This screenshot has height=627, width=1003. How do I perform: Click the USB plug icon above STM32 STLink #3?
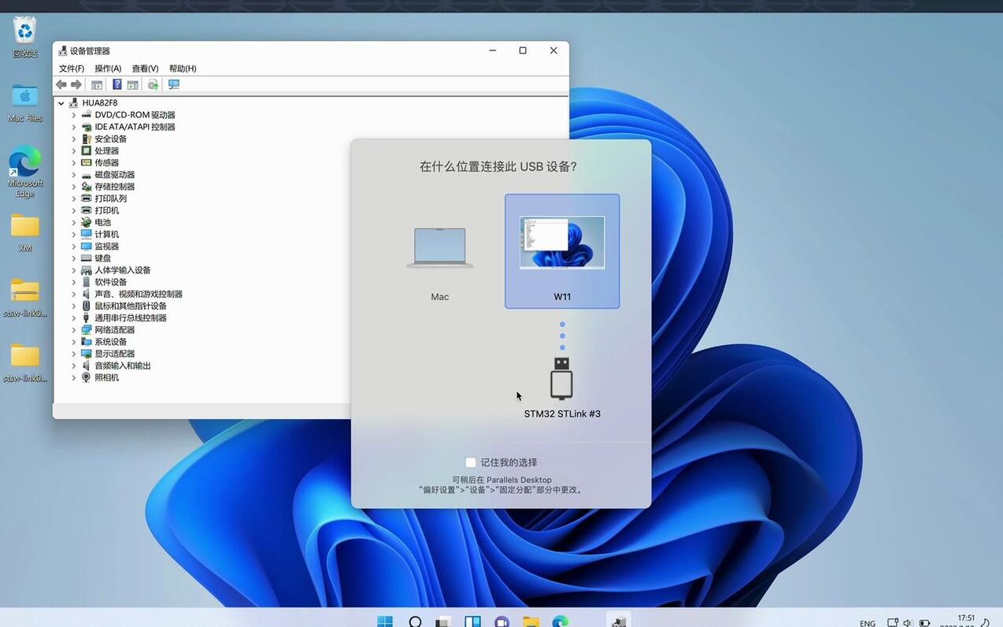[561, 378]
